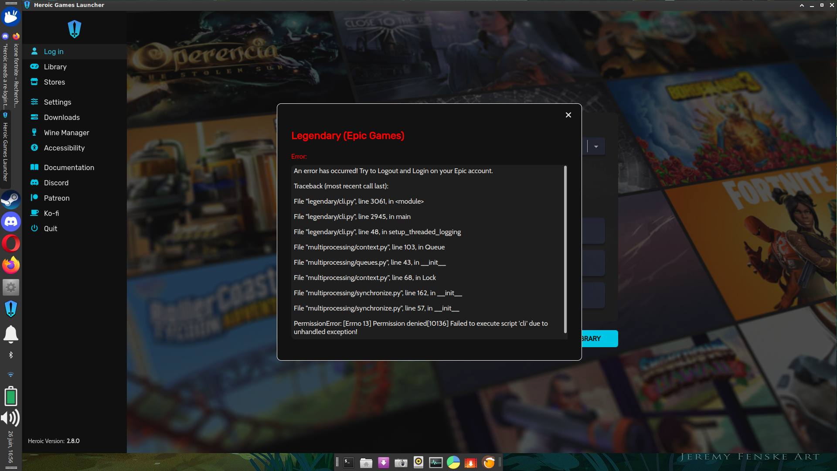Click the Discord icon in Heroic sidebar
The width and height of the screenshot is (837, 471).
pyautogui.click(x=34, y=182)
